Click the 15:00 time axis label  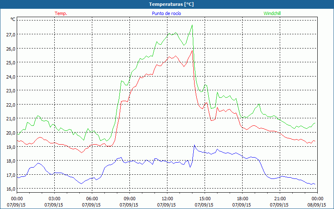click(205, 199)
